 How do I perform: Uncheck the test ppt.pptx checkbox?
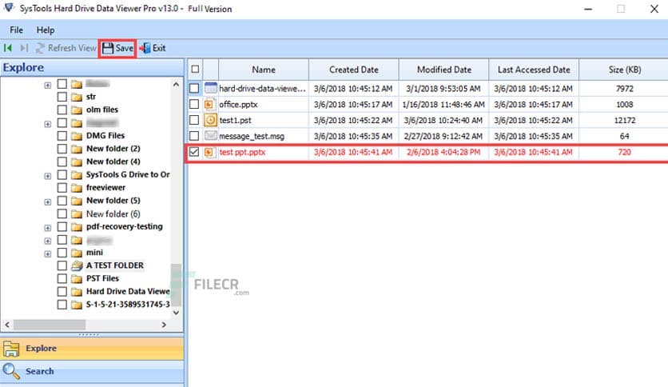194,152
